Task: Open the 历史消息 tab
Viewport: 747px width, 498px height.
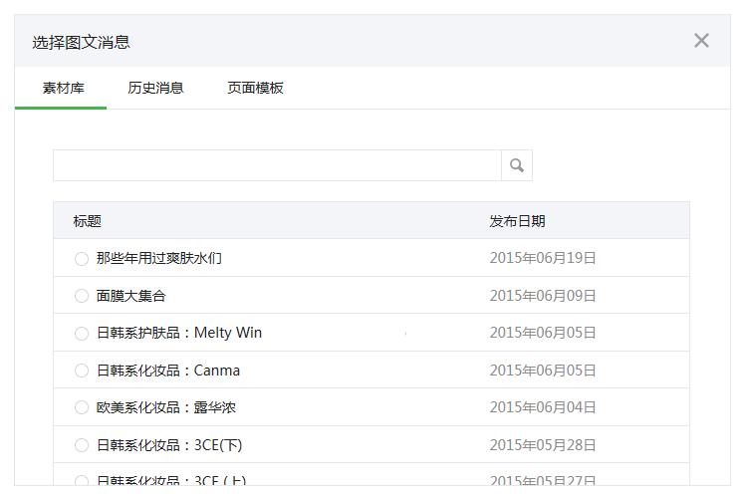Action: click(x=155, y=88)
